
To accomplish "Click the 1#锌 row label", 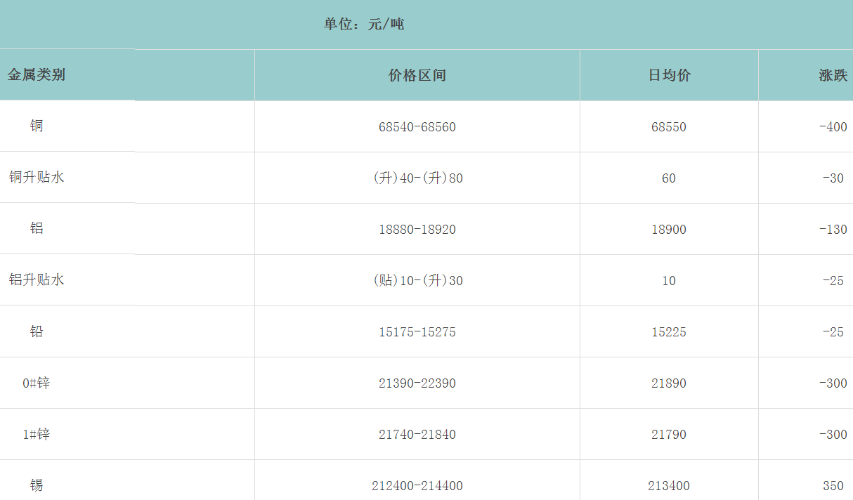I will 37,434.
